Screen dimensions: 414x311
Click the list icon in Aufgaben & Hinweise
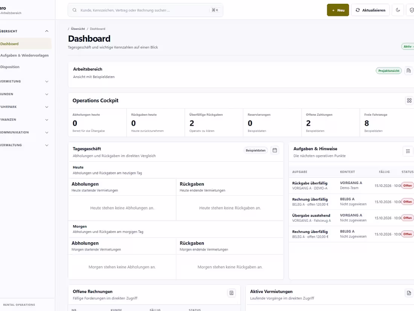tap(408, 151)
